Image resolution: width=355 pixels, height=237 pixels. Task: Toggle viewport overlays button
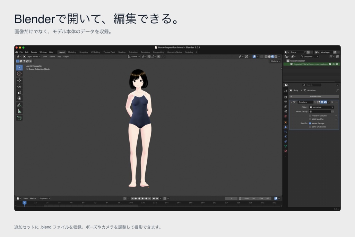[254, 57]
